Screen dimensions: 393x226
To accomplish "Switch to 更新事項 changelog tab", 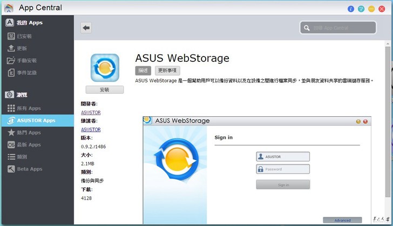I will coord(167,70).
